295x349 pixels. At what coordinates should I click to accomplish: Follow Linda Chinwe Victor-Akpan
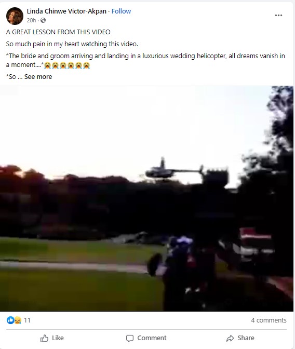(x=121, y=11)
